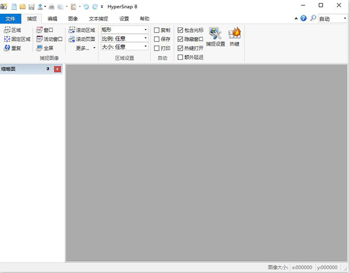This screenshot has height=273, width=350.
Task: Open the 文本捕捉 text capture tab
Action: click(98, 19)
